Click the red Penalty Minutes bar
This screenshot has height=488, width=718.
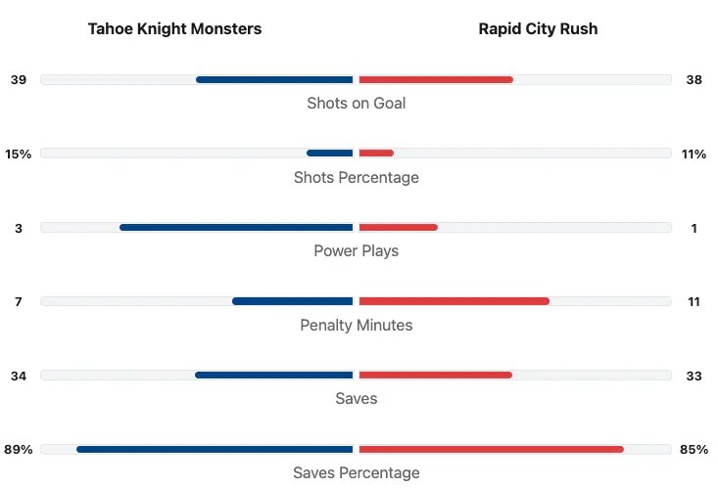click(x=454, y=301)
